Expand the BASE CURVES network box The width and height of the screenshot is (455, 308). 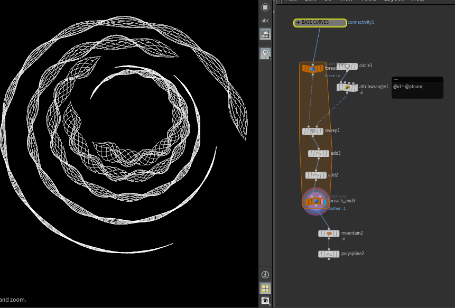click(x=298, y=23)
